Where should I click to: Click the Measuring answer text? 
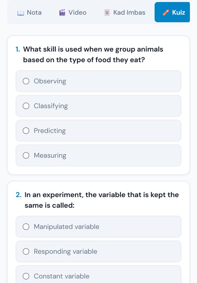coord(50,156)
